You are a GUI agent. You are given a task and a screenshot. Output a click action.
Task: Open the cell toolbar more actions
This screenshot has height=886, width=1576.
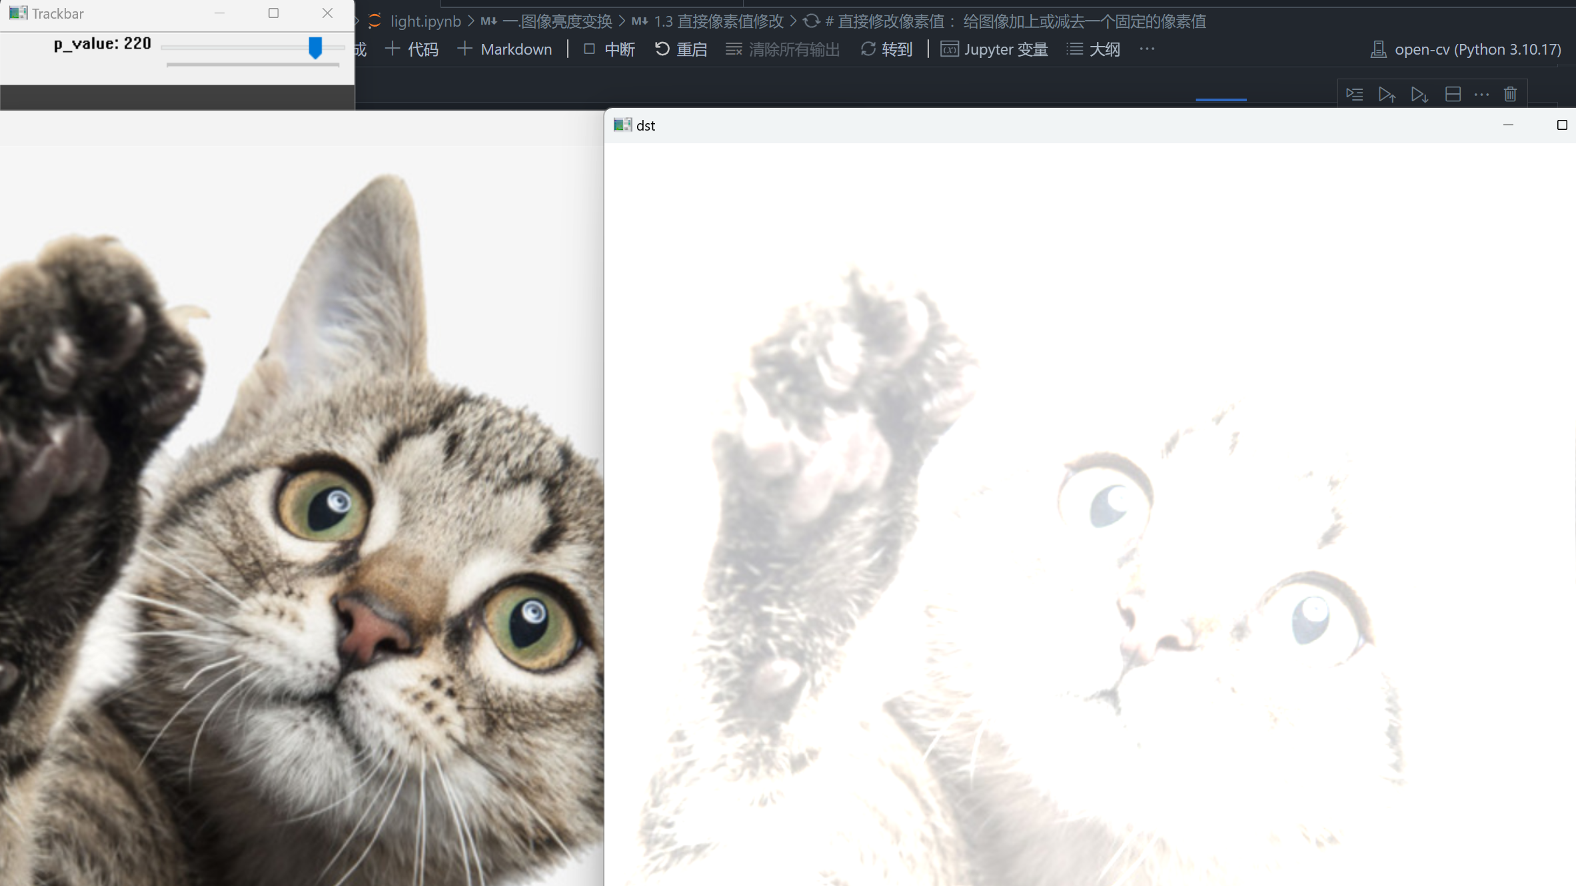(1481, 94)
